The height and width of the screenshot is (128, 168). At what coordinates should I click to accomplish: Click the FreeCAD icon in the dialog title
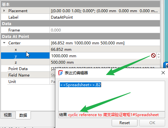point(61,73)
